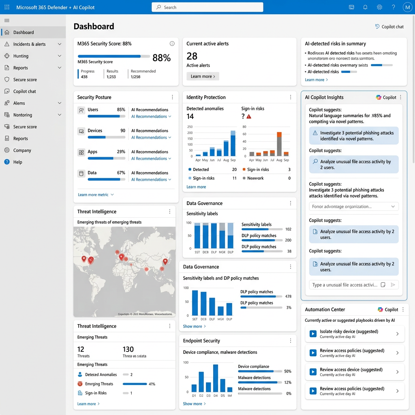Screen dimensions: 415x415
Task: Click Copilot logo in AI Copilot Insights header
Action: point(379,97)
